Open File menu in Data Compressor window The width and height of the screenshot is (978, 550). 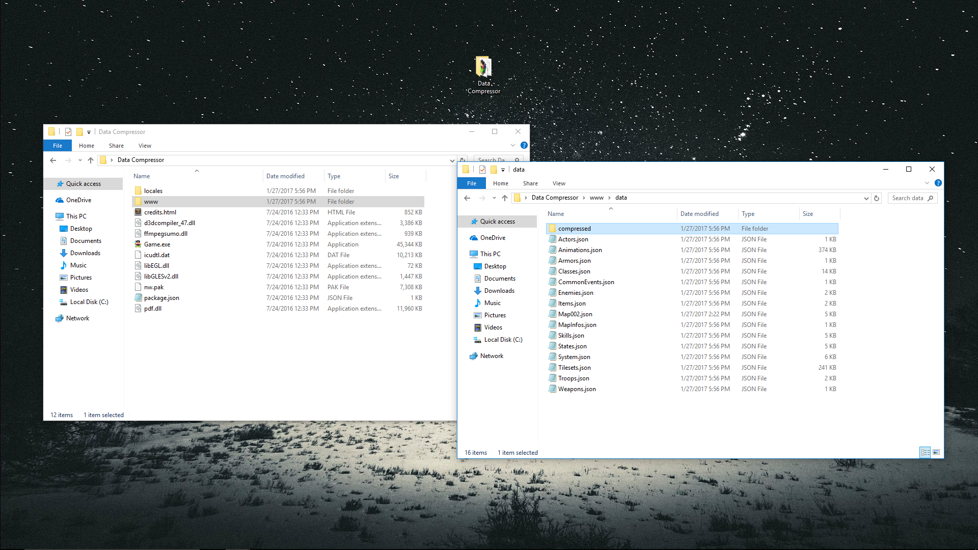pyautogui.click(x=58, y=146)
